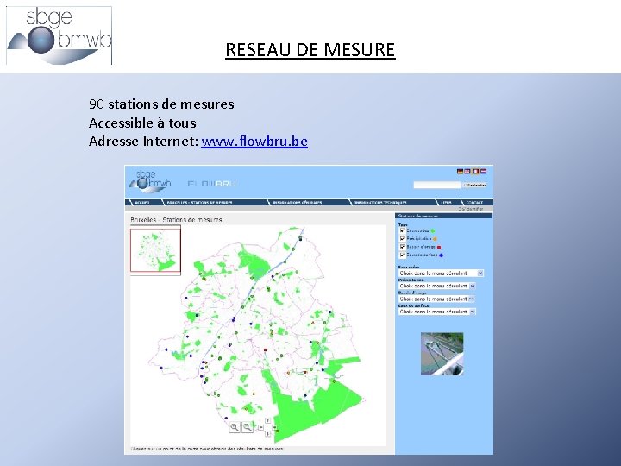
Task: Click the 'Bruxelles - Stations de mesures' heading
Action: [176, 219]
